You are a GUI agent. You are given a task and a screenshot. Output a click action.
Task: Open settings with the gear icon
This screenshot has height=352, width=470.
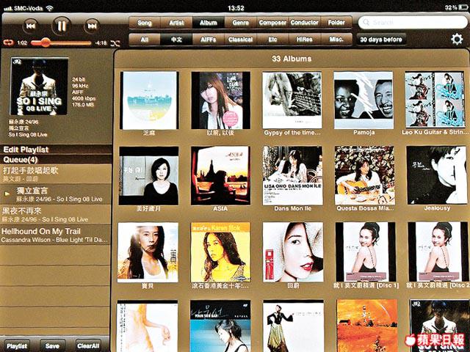tap(457, 39)
